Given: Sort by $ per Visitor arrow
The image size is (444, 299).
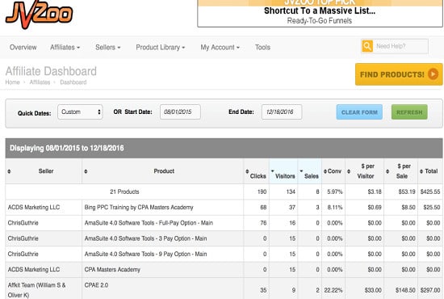Looking at the screenshot, I should pos(349,171).
